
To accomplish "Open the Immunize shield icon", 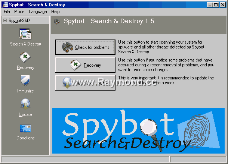I will [x=25, y=81].
